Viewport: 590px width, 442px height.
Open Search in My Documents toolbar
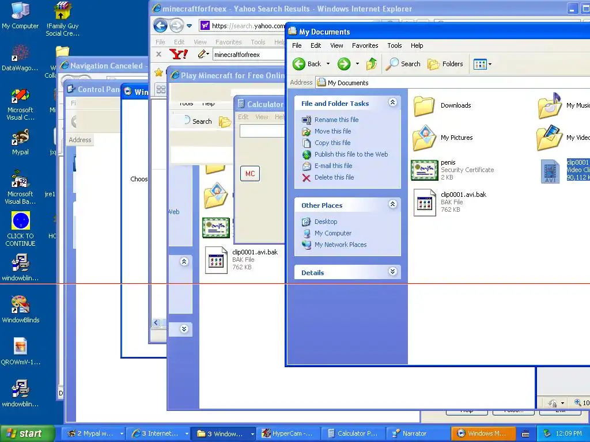tap(403, 64)
